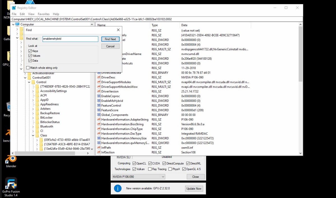This screenshot has width=336, height=198.
Task: Click the DriverDesc string value icon
Action: pos(99,77)
